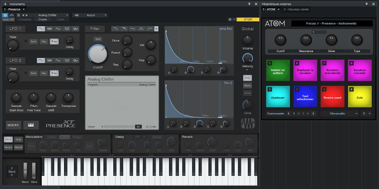This screenshot has width=379, height=189.
Task: Select LFO 1 triangle waveform
Action: pos(58,29)
